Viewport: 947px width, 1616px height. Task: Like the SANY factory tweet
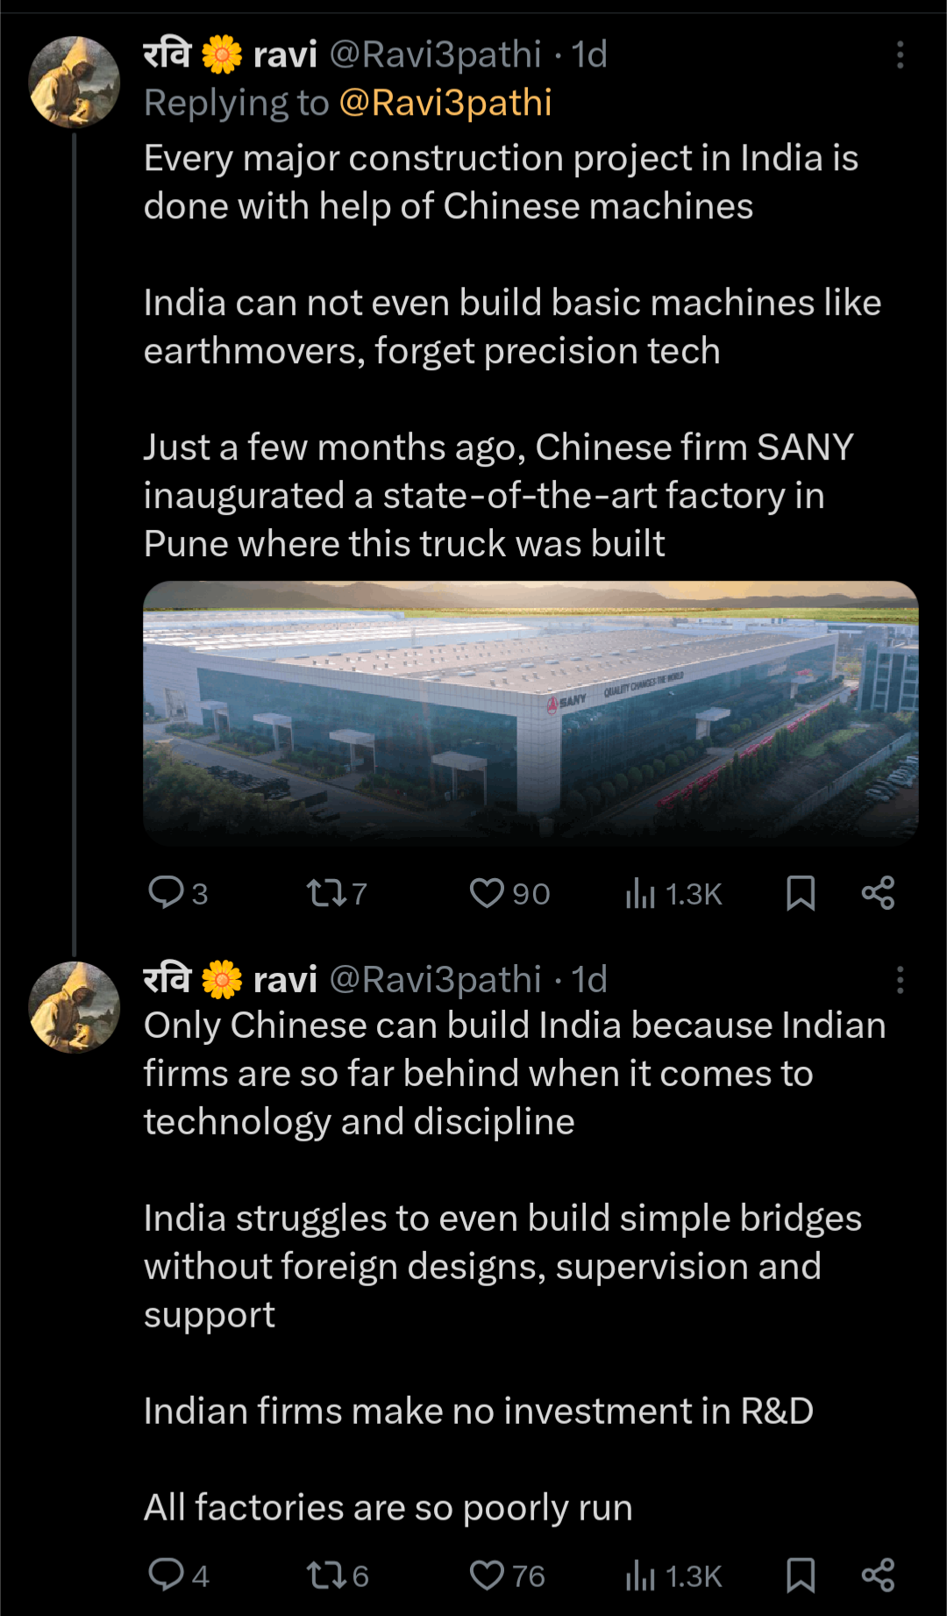487,893
